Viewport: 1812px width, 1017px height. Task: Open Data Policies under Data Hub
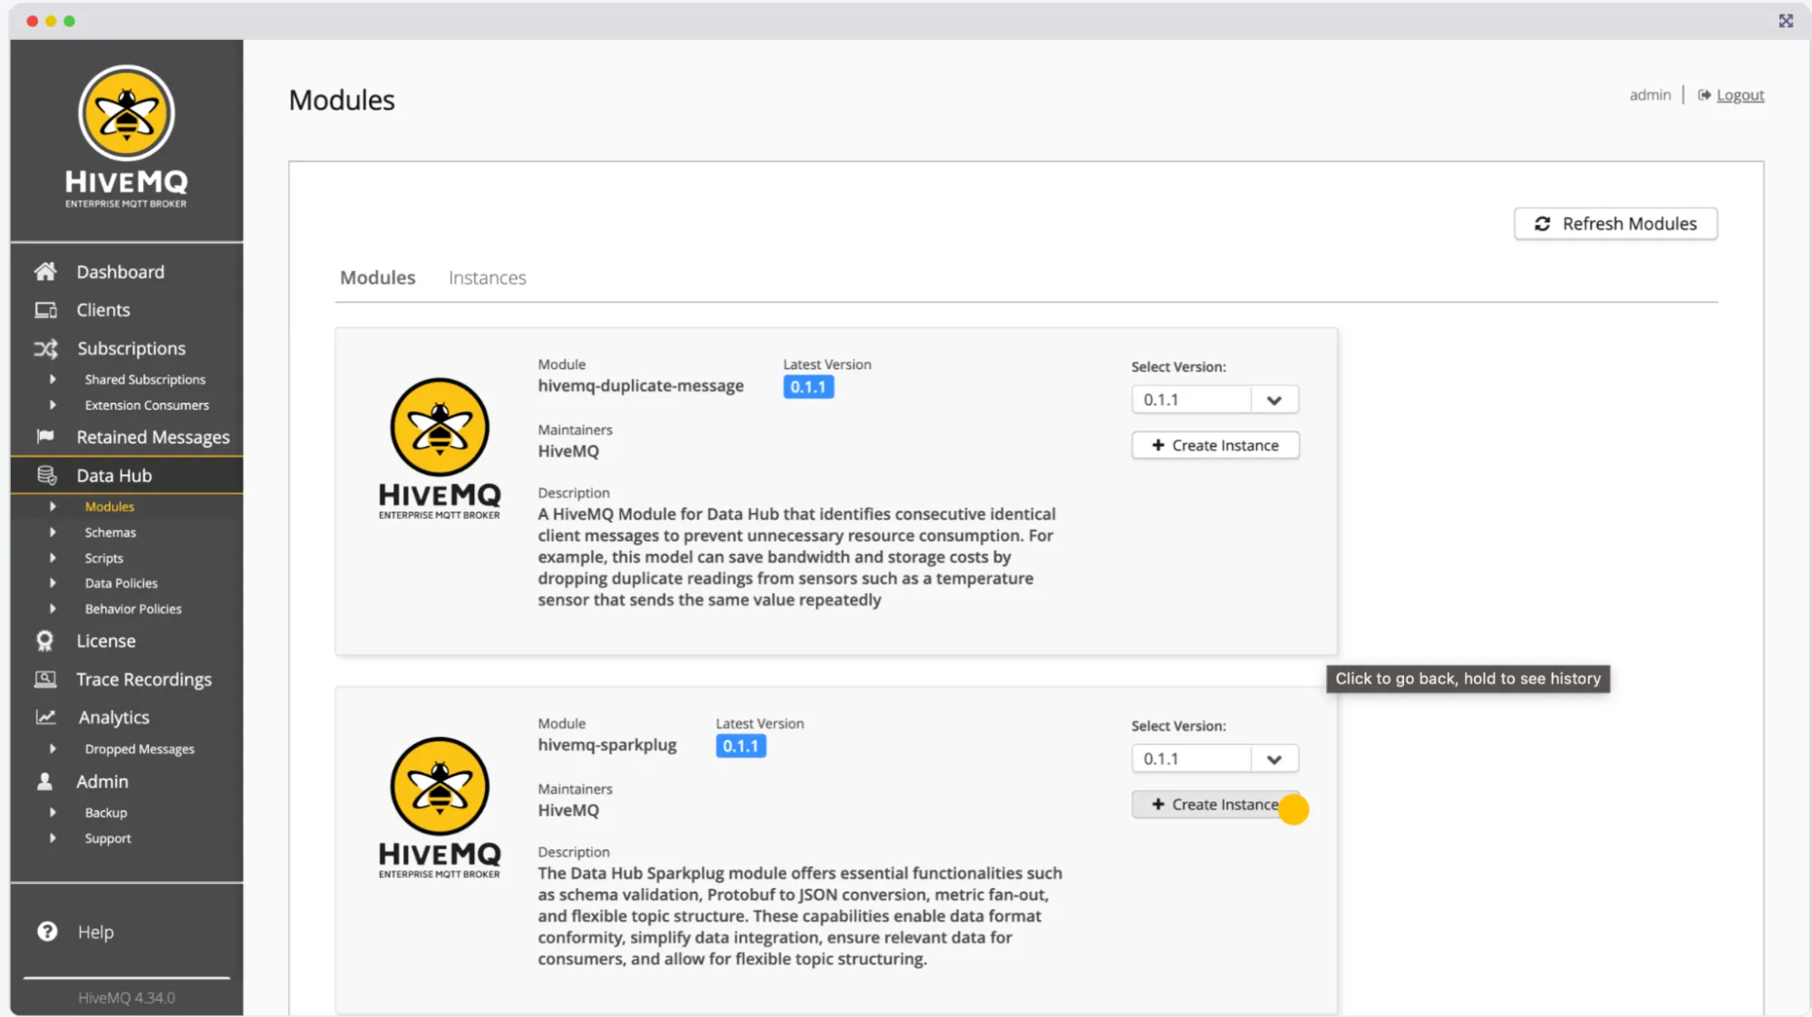tap(121, 583)
